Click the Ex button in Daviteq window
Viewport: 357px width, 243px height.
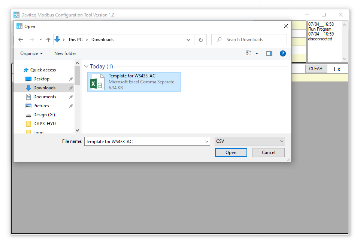[337, 69]
